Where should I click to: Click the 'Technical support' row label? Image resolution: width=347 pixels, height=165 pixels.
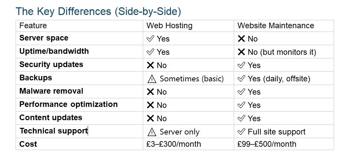point(53,131)
